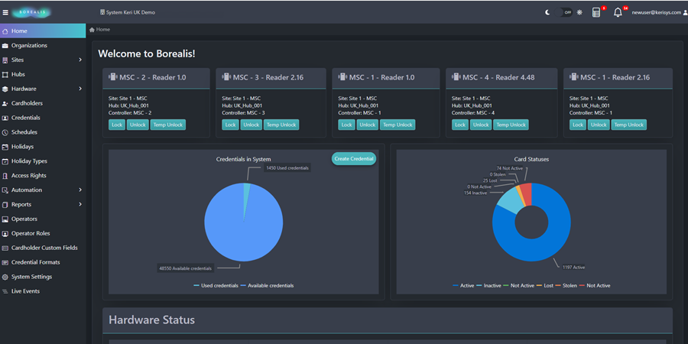Image resolution: width=688 pixels, height=344 pixels.
Task: Click the calculator-style icon with red badge
Action: (596, 12)
